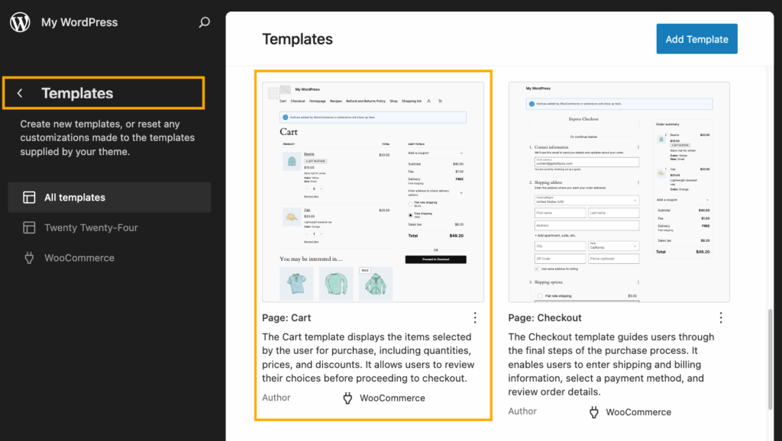Image resolution: width=782 pixels, height=441 pixels.
Task: Click the WooCommerce plug icon in sidebar
Action: pos(29,258)
